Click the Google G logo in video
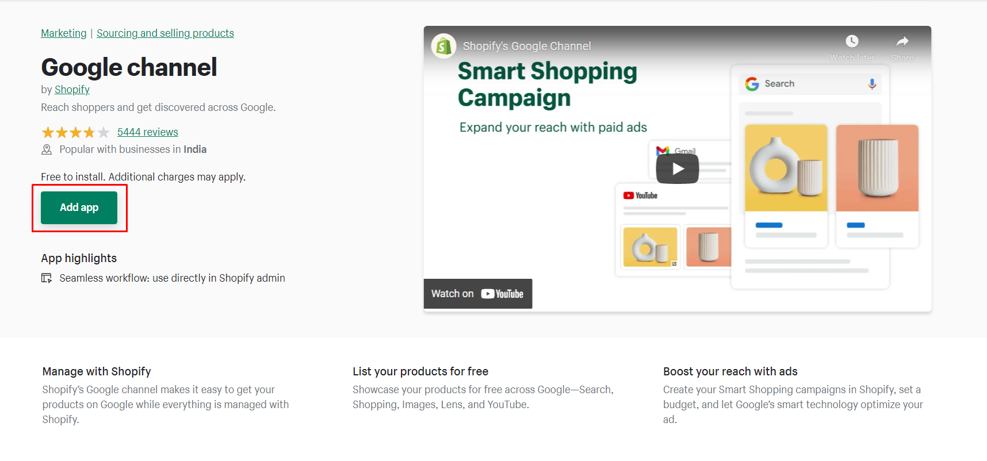Image resolution: width=987 pixels, height=461 pixels. pyautogui.click(x=752, y=84)
